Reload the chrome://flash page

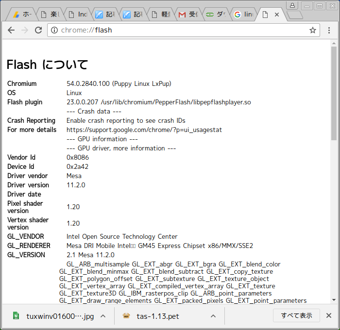click(x=38, y=30)
